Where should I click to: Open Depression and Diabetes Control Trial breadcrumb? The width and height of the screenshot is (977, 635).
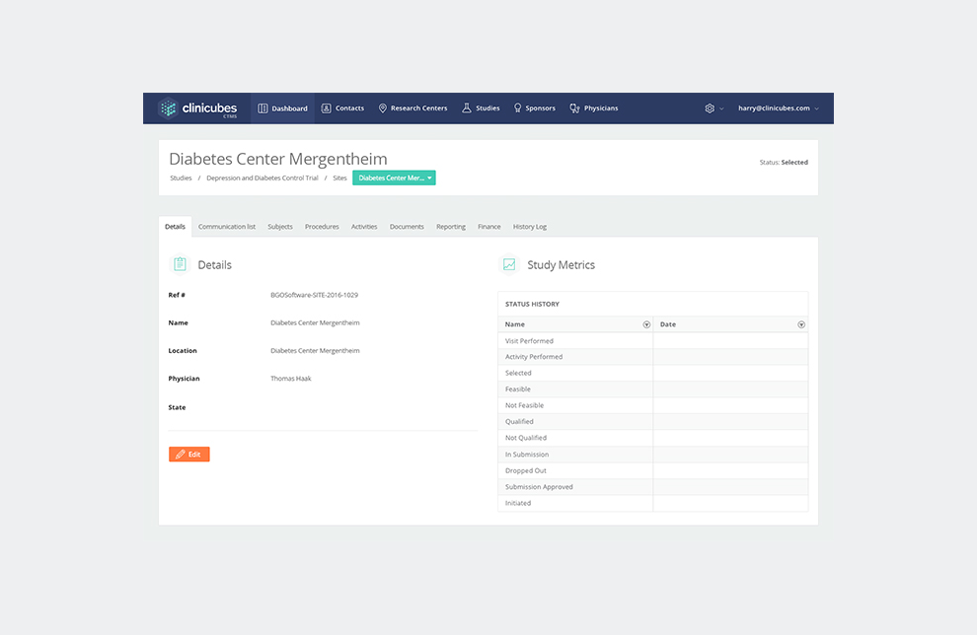tap(263, 178)
